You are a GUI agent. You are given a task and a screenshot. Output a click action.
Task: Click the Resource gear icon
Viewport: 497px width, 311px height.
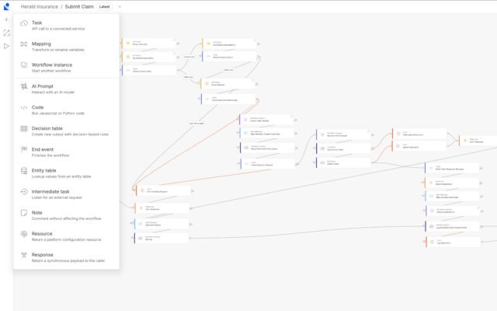tap(24, 233)
